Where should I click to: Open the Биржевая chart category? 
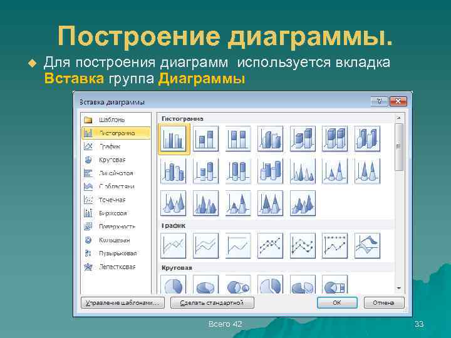point(116,213)
